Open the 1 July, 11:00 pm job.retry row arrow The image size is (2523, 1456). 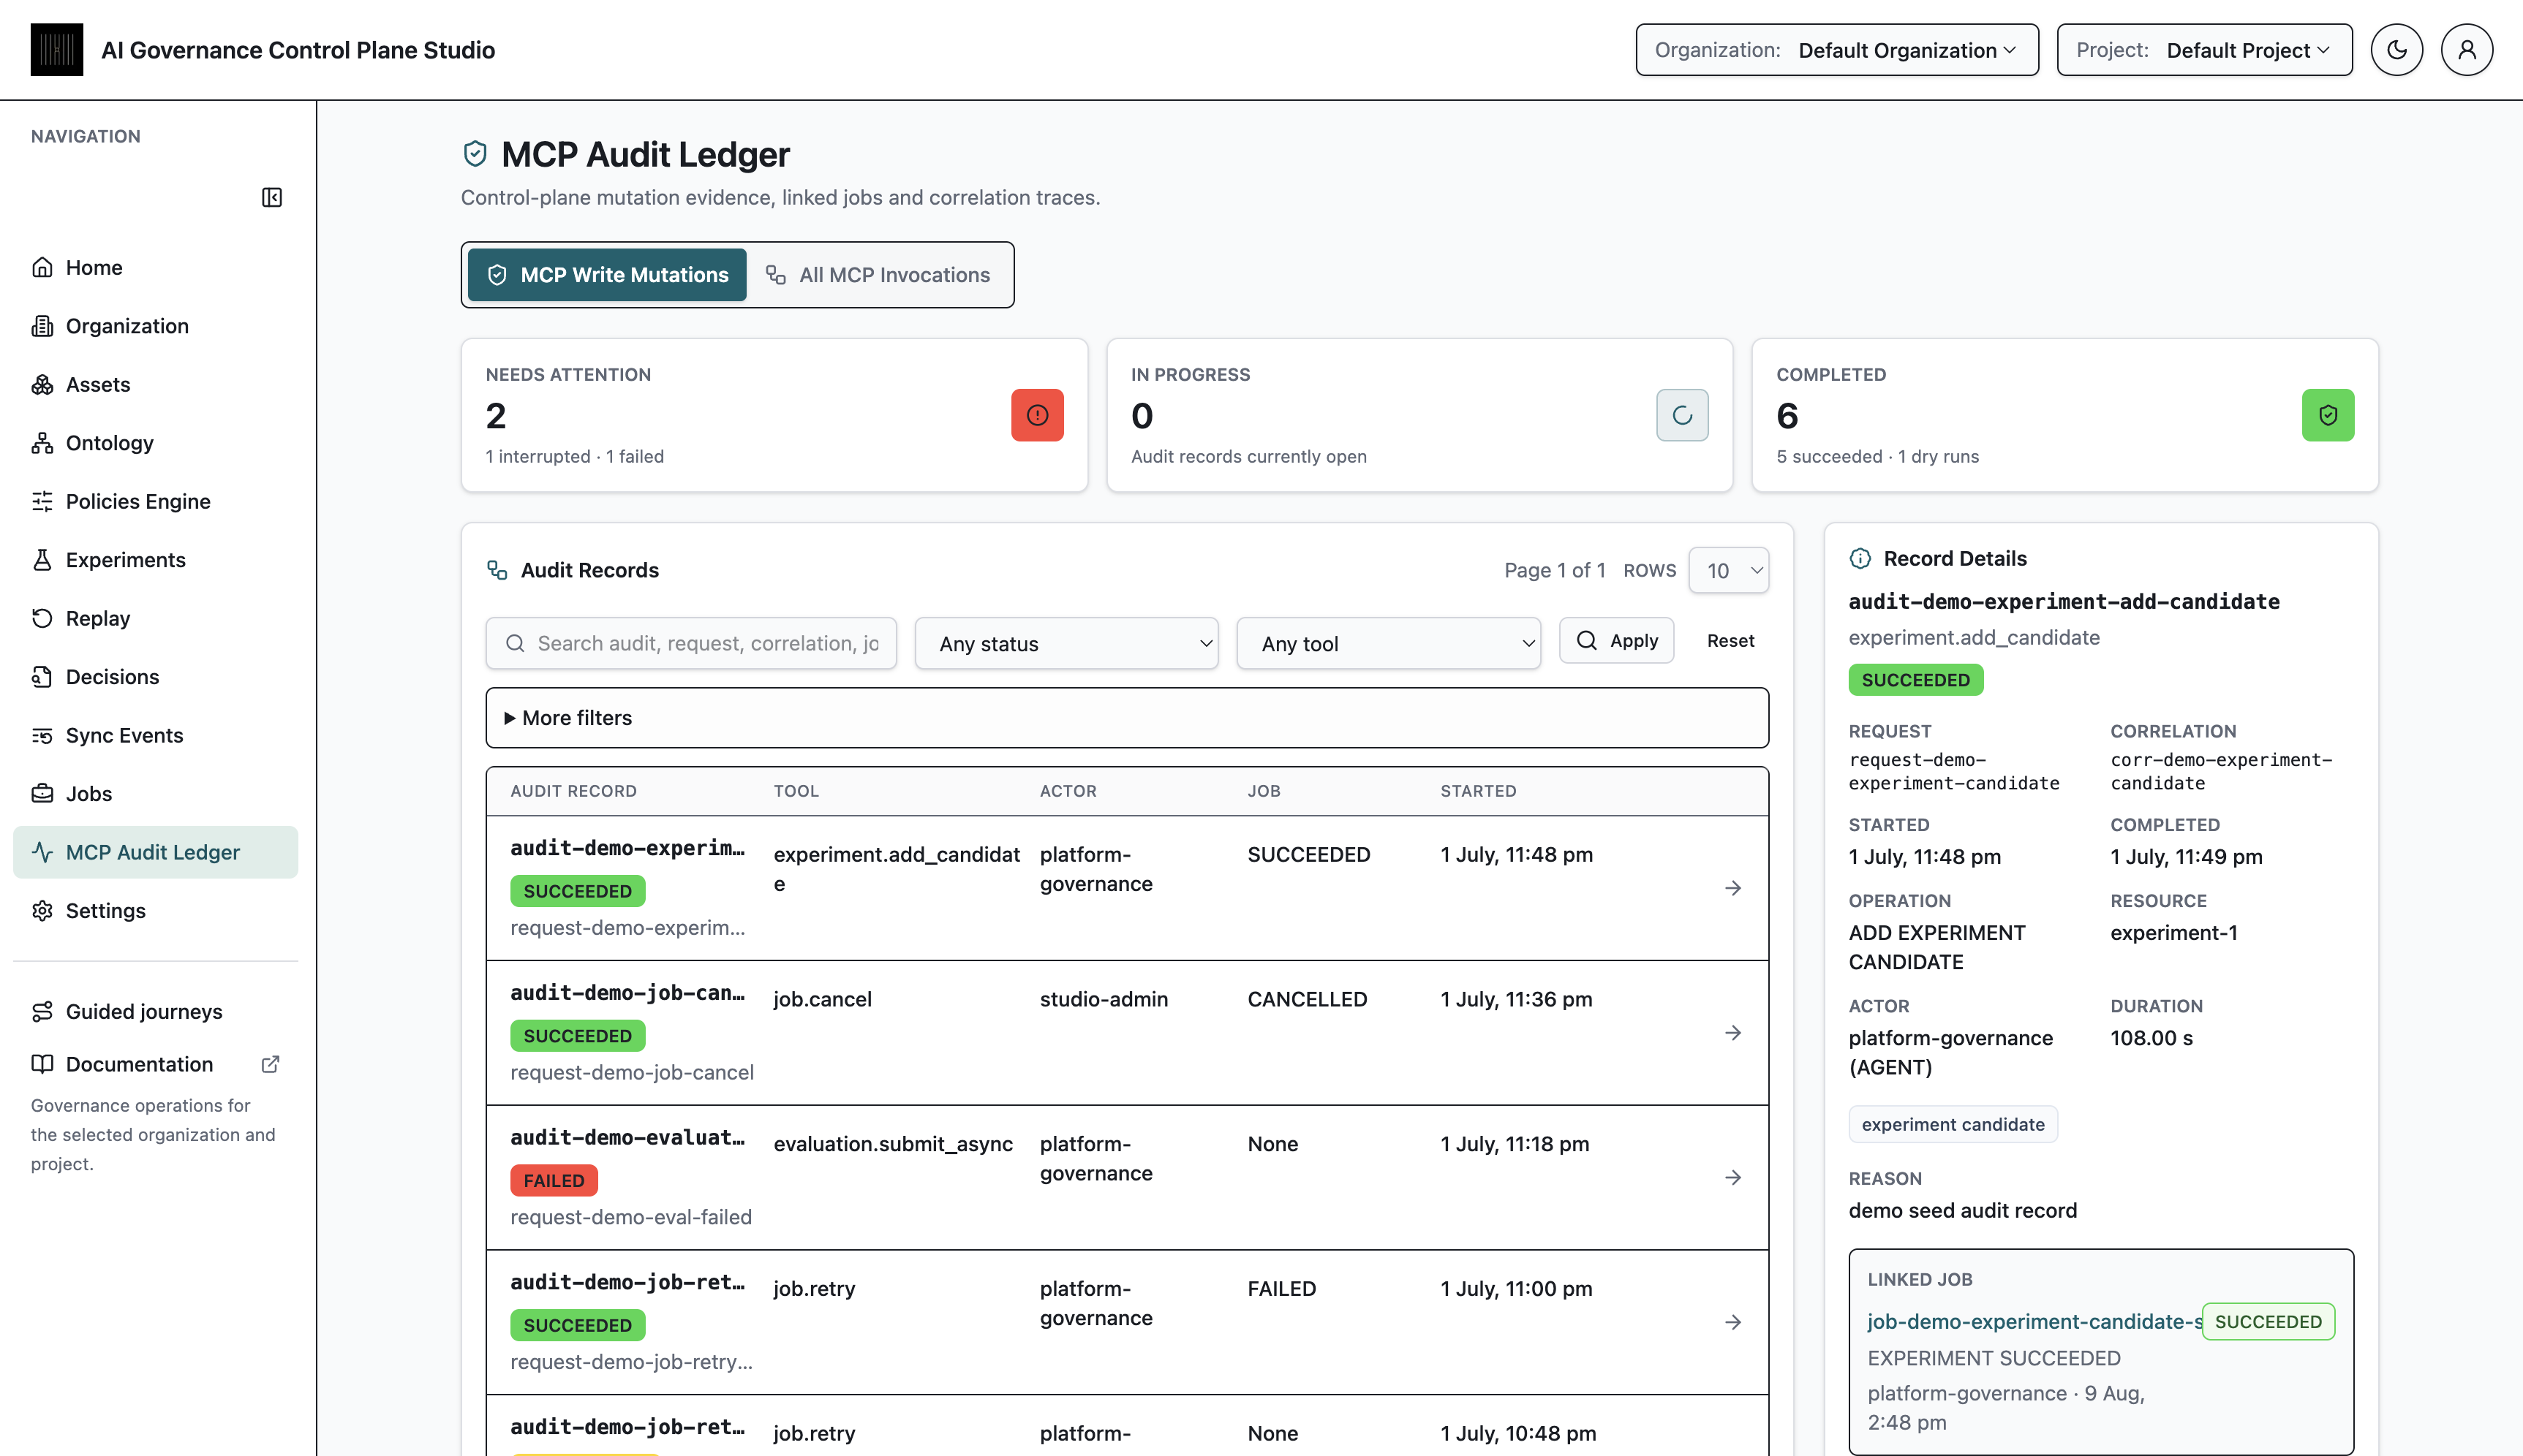1732,1323
